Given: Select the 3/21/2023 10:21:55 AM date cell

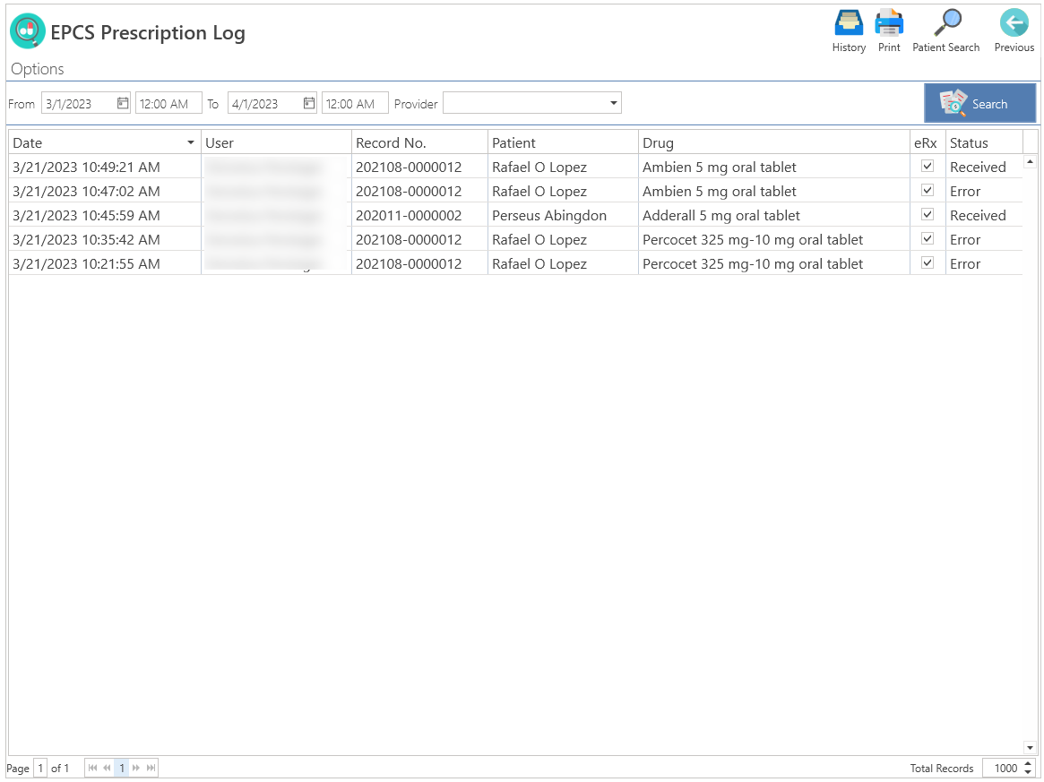Looking at the screenshot, I should pyautogui.click(x=105, y=263).
